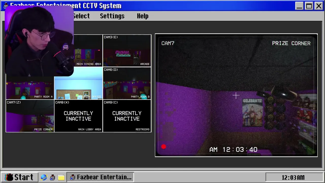Open the camera quick-launch icon

click(52, 177)
